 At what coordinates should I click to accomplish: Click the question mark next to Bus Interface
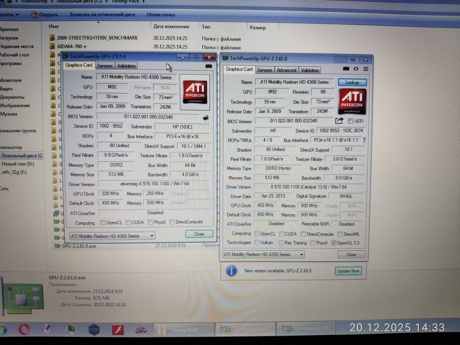(x=364, y=140)
